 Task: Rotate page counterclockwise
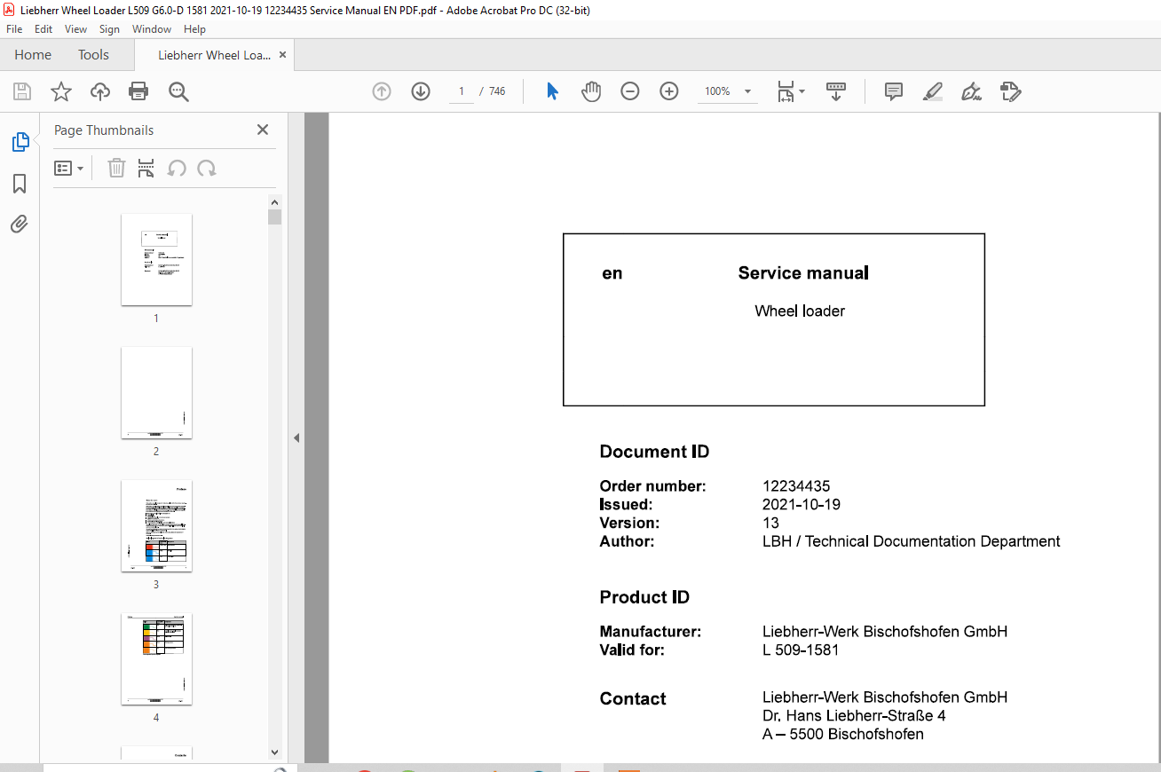[178, 168]
